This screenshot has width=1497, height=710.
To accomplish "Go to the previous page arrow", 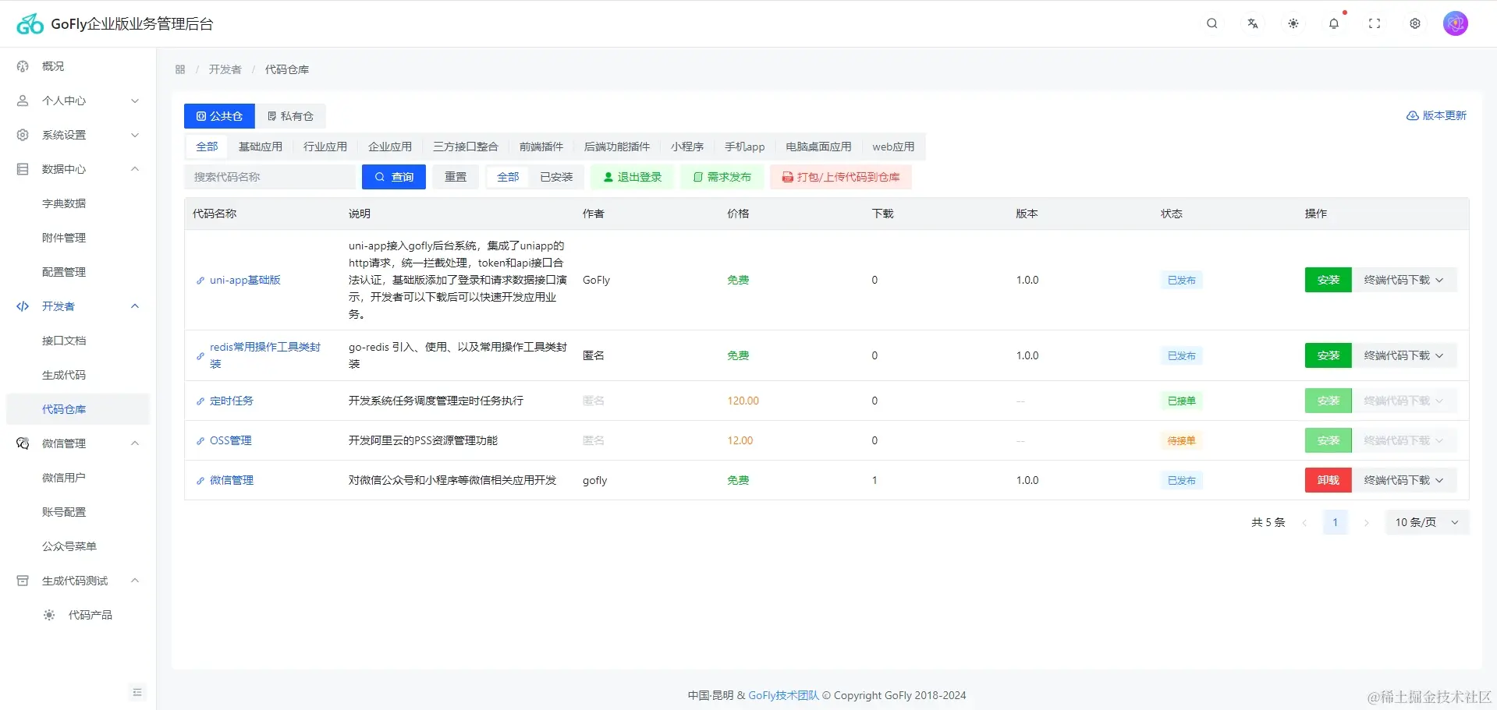I will (1304, 522).
